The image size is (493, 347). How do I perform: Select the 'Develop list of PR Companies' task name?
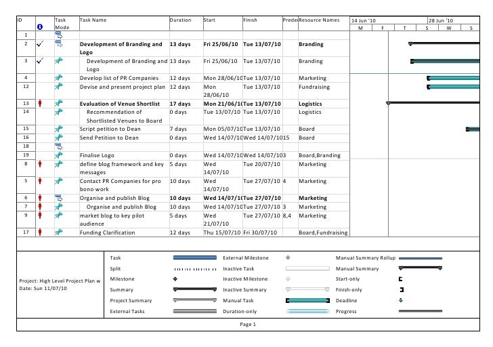[x=119, y=78]
